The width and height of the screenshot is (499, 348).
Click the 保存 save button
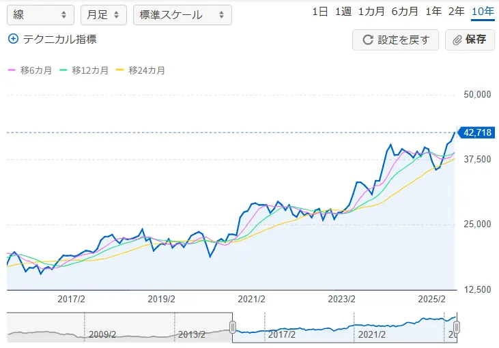[470, 40]
